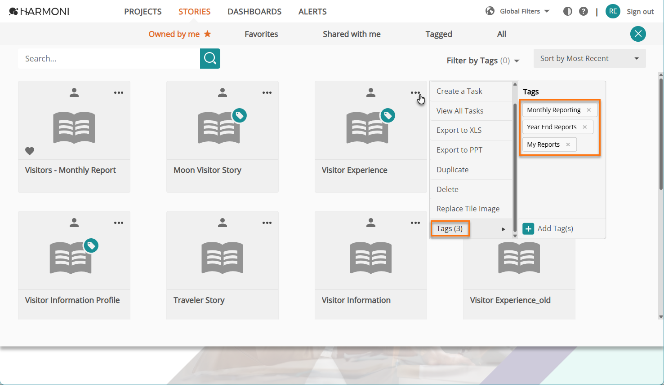This screenshot has width=664, height=385.
Task: Remove the My Reports tag
Action: 568,144
